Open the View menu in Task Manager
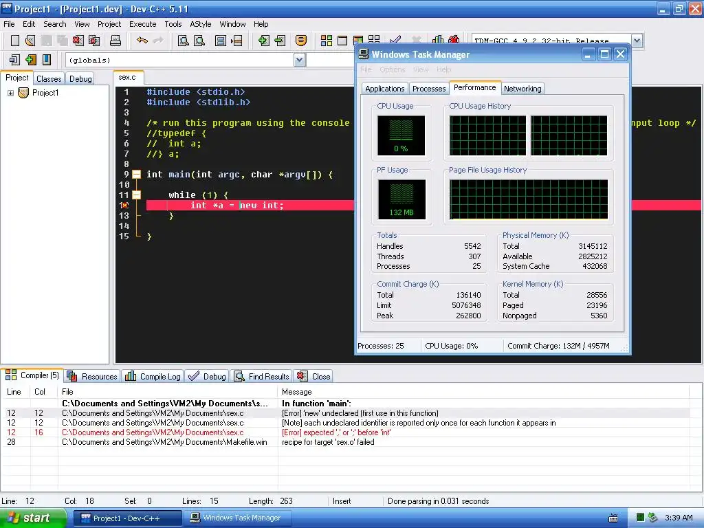 (x=421, y=69)
